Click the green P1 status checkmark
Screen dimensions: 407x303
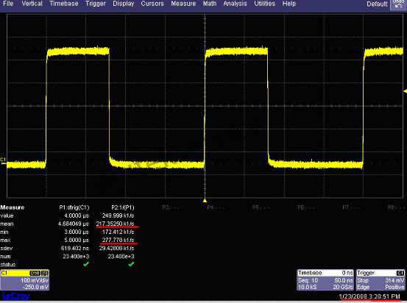point(86,264)
